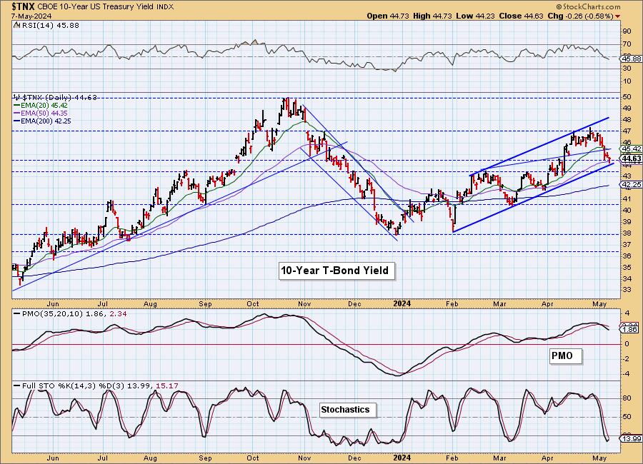Viewport: 643px width, 464px height.
Task: Click the RSI(14) 45.88 indicator label
Action: (46, 25)
